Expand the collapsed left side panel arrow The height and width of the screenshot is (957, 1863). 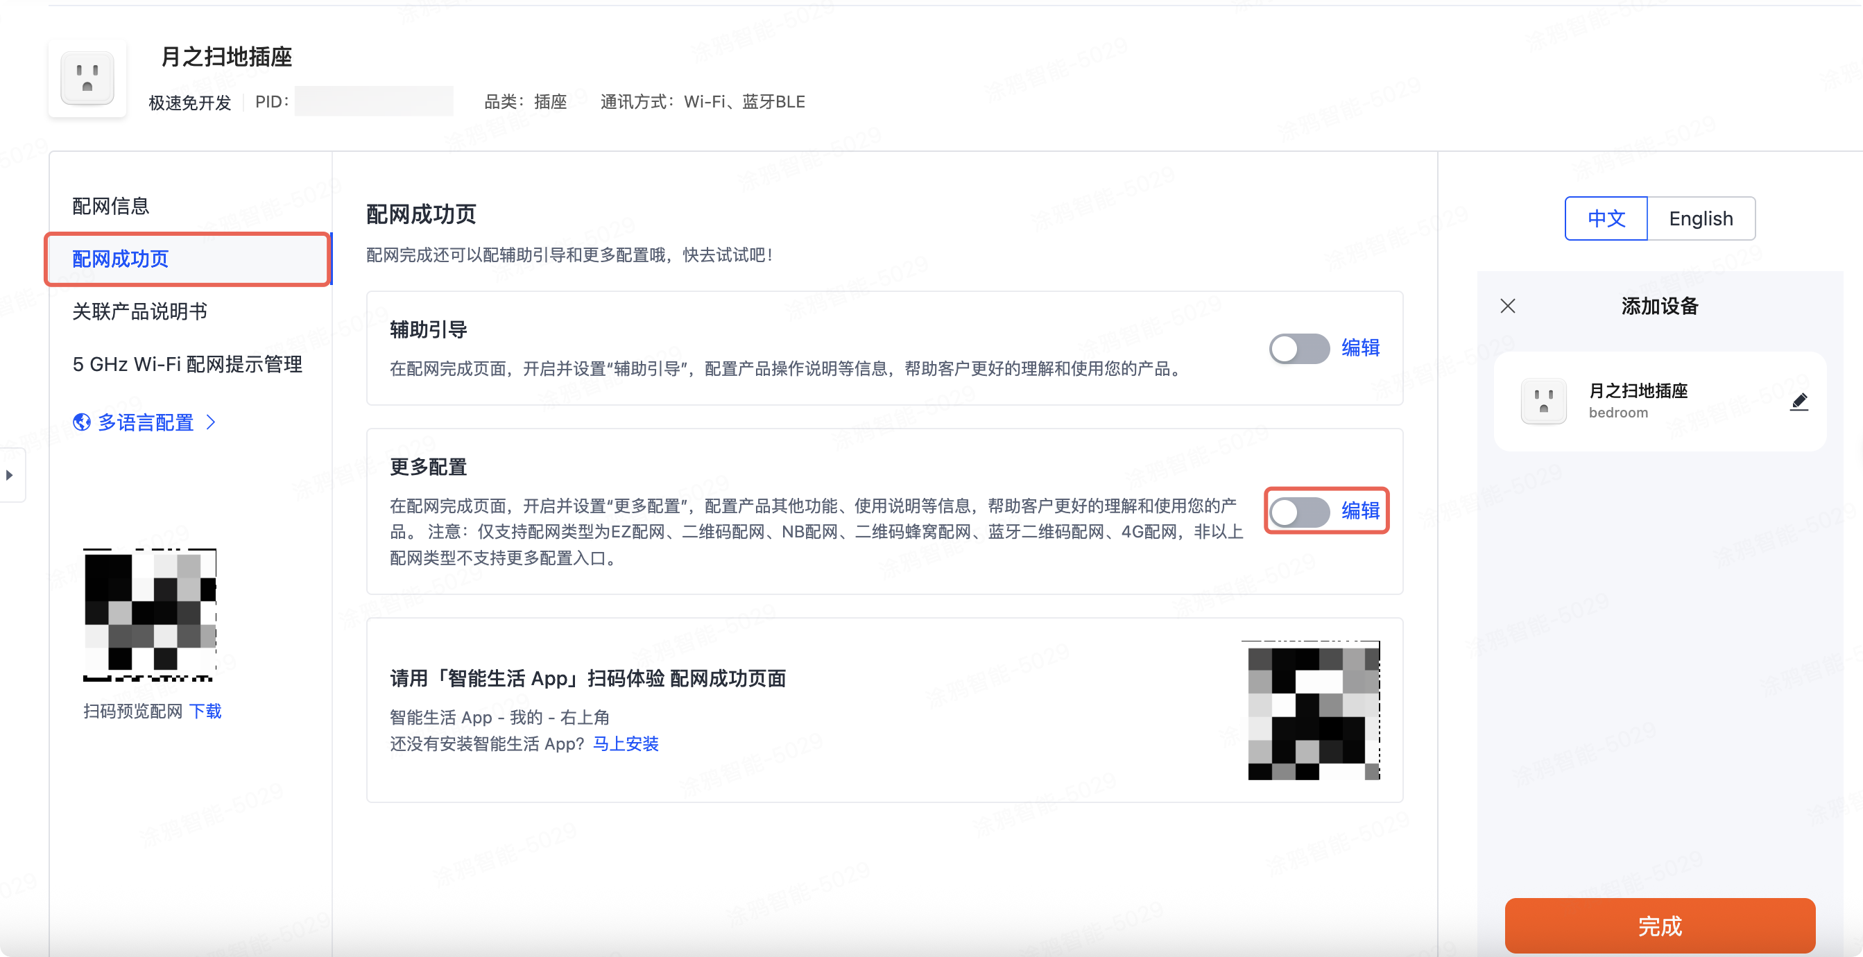[x=11, y=475]
